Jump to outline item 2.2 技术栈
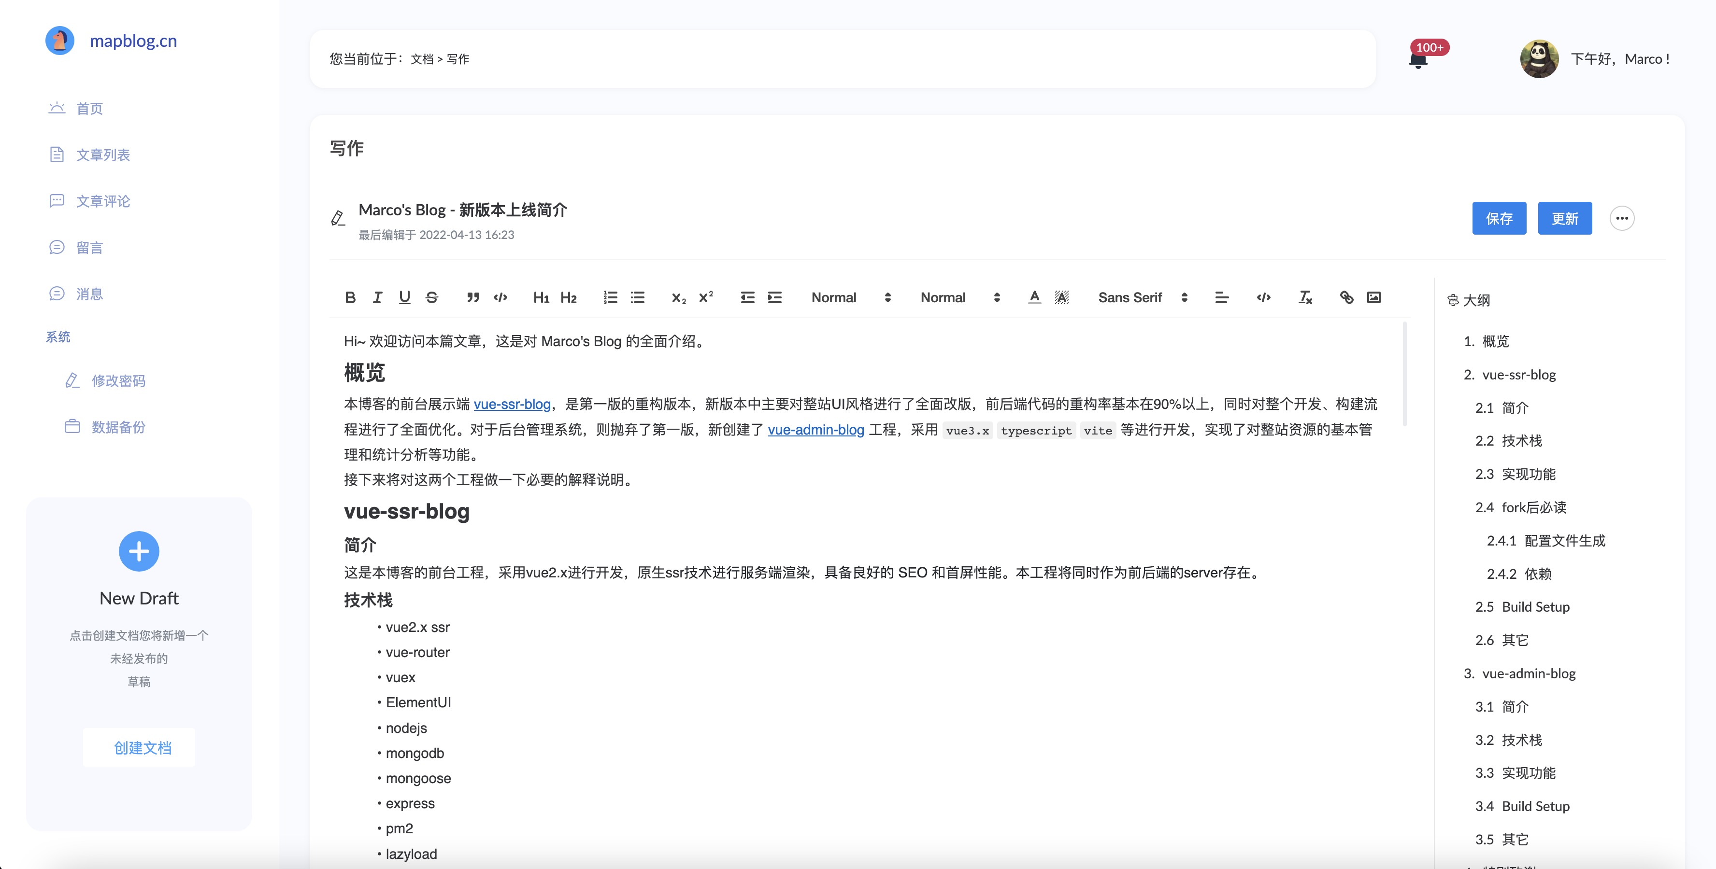This screenshot has height=869, width=1716. pos(1509,441)
